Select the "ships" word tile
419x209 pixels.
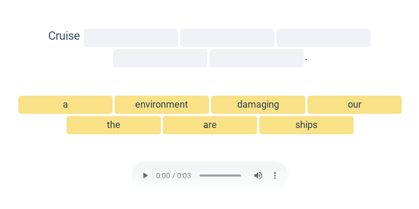[306, 125]
